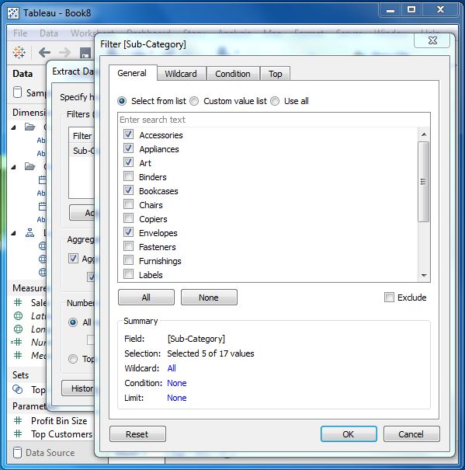Click the sub-category list scrollbar thumb
Image resolution: width=465 pixels, height=470 pixels.
(423, 182)
